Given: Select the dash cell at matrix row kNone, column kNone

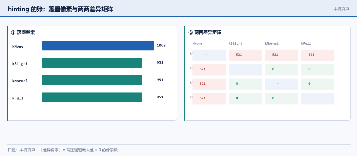Looking at the screenshot, I should 209,55.
